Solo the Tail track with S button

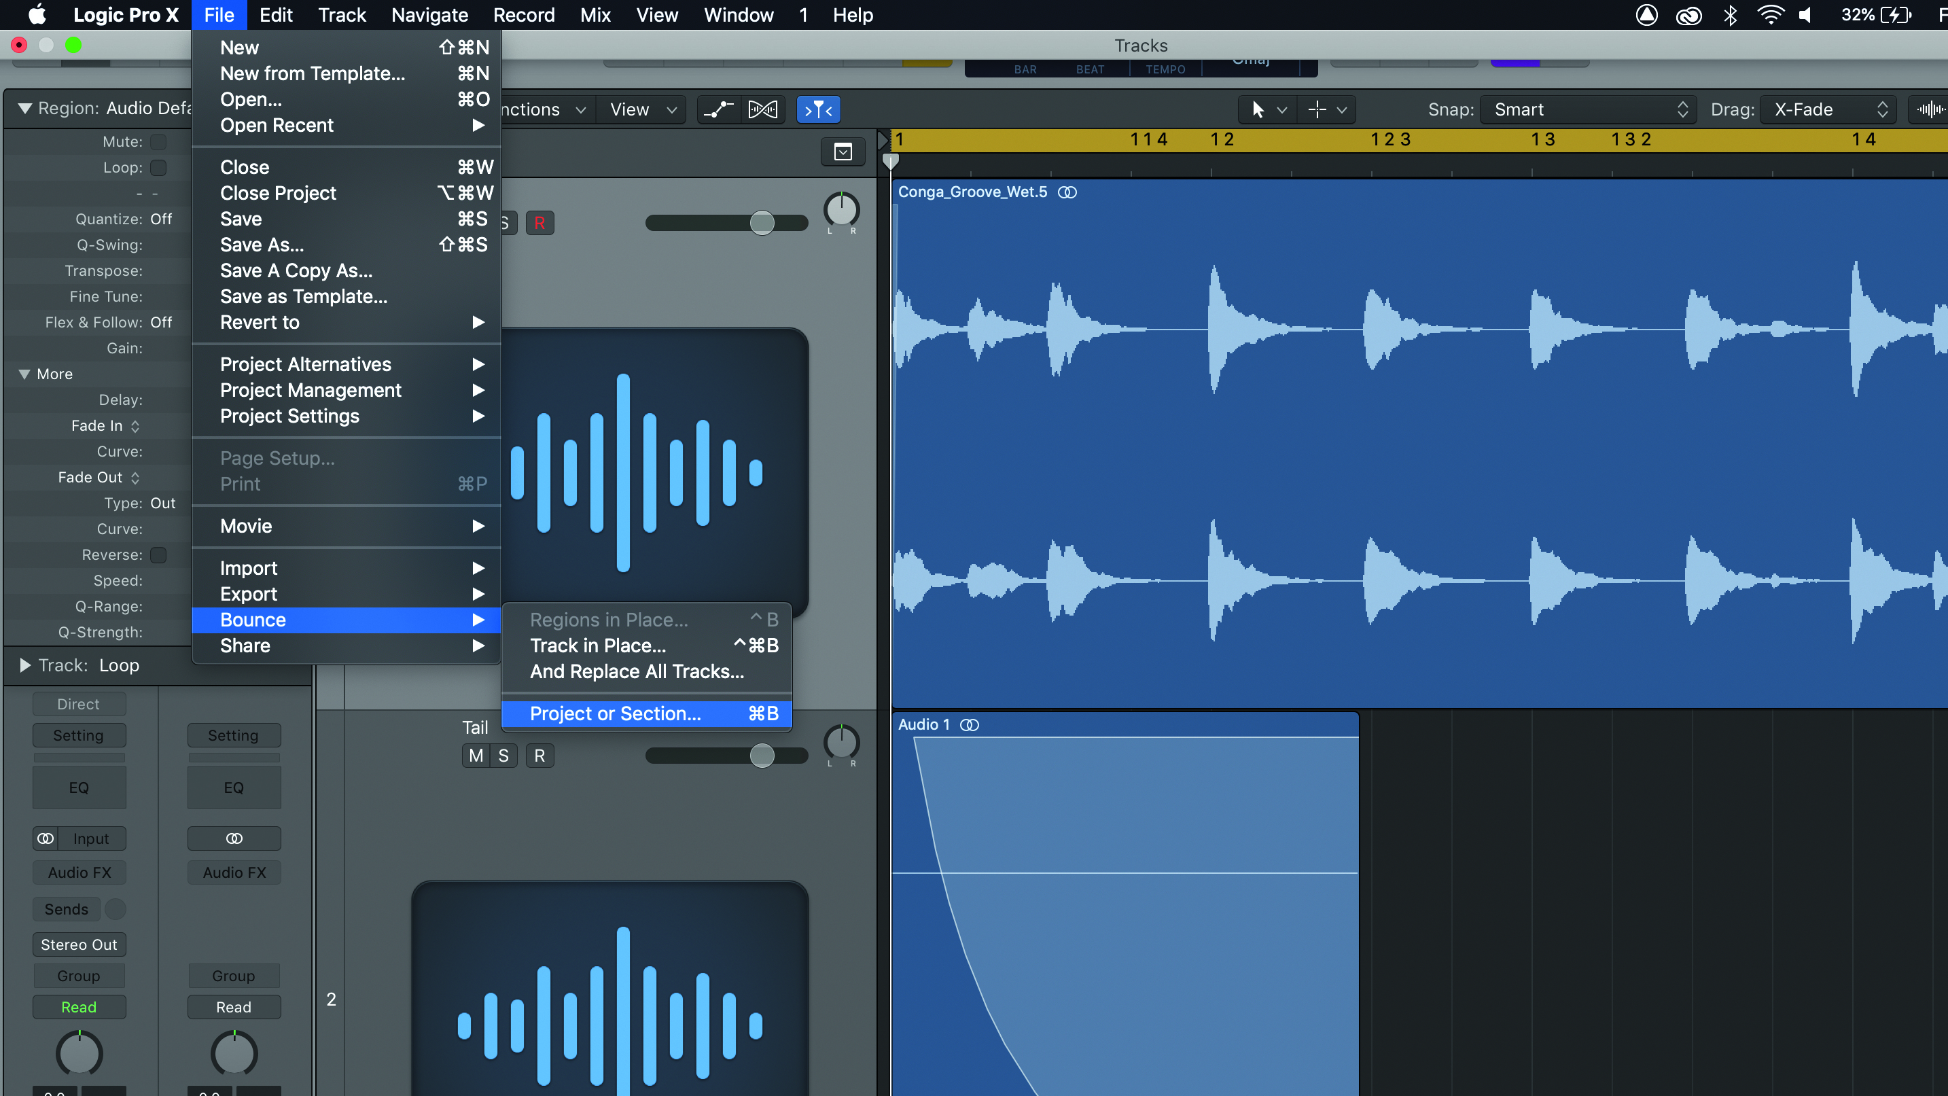(503, 755)
